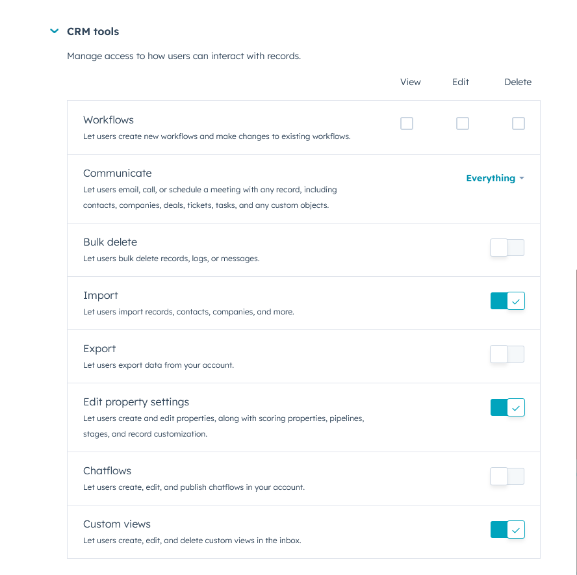The height and width of the screenshot is (575, 577).
Task: Check the Workflows View checkbox
Action: point(407,123)
